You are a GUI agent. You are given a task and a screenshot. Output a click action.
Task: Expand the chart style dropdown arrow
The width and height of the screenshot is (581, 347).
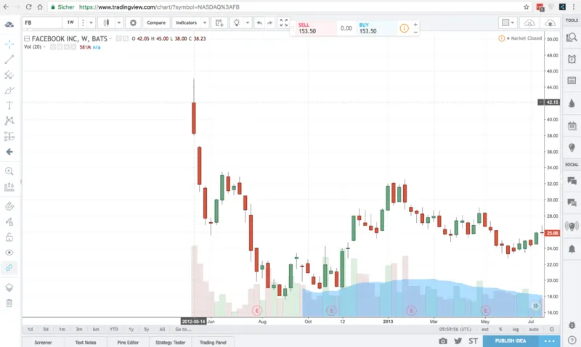pos(119,23)
